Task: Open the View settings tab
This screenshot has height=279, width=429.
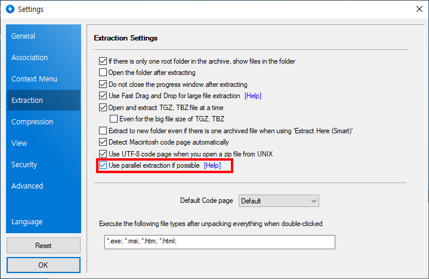Action: coord(19,143)
